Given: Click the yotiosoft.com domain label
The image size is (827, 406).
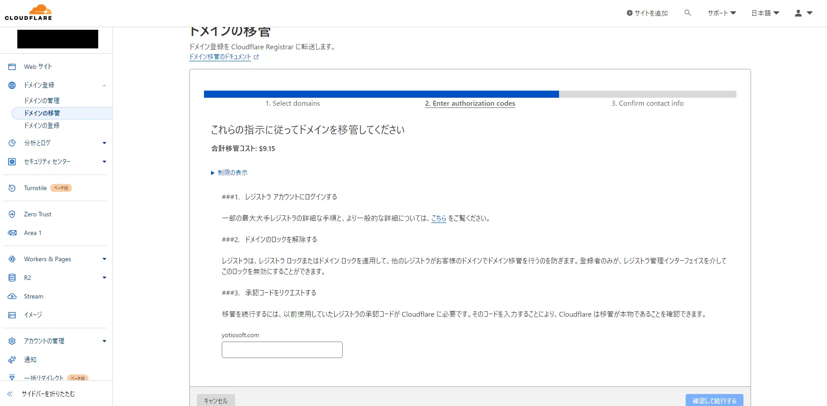Looking at the screenshot, I should pyautogui.click(x=240, y=335).
